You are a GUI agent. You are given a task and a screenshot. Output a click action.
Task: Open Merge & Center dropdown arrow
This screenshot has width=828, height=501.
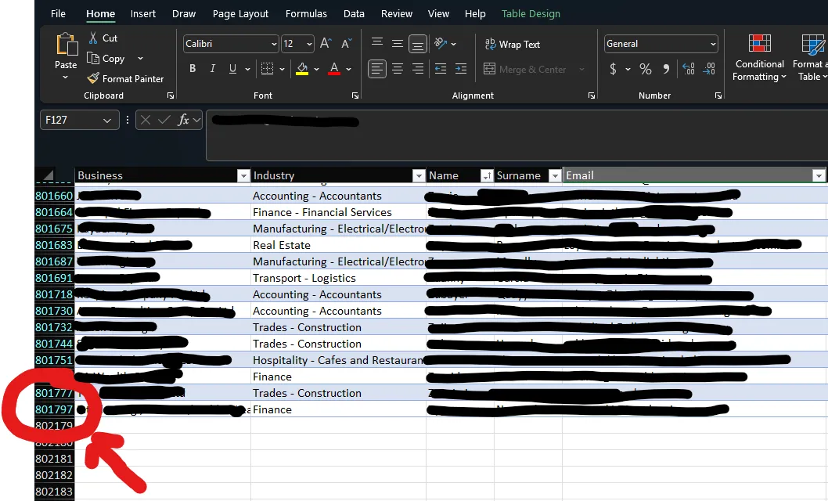[x=582, y=69]
